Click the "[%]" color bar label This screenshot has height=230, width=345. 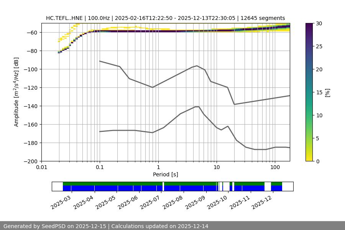point(327,92)
